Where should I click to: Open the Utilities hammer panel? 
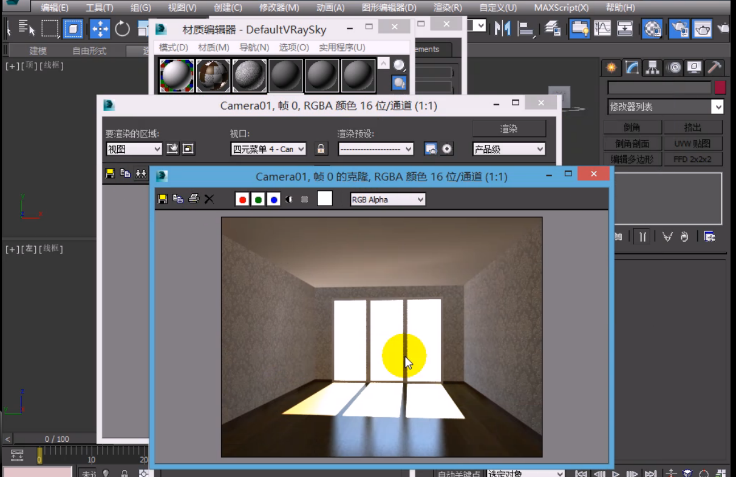click(x=715, y=67)
